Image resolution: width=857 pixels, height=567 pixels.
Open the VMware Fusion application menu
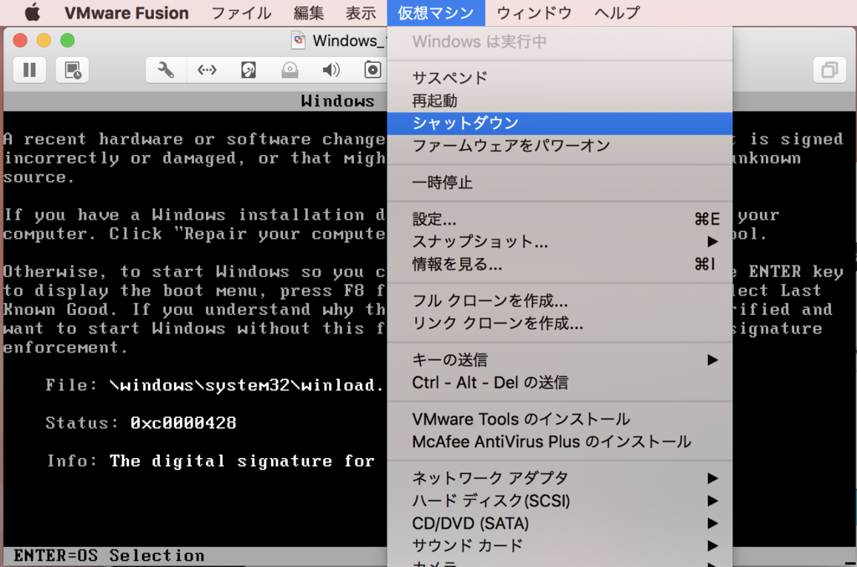[x=127, y=13]
